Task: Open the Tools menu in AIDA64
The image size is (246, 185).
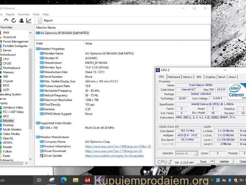Action: point(36,14)
